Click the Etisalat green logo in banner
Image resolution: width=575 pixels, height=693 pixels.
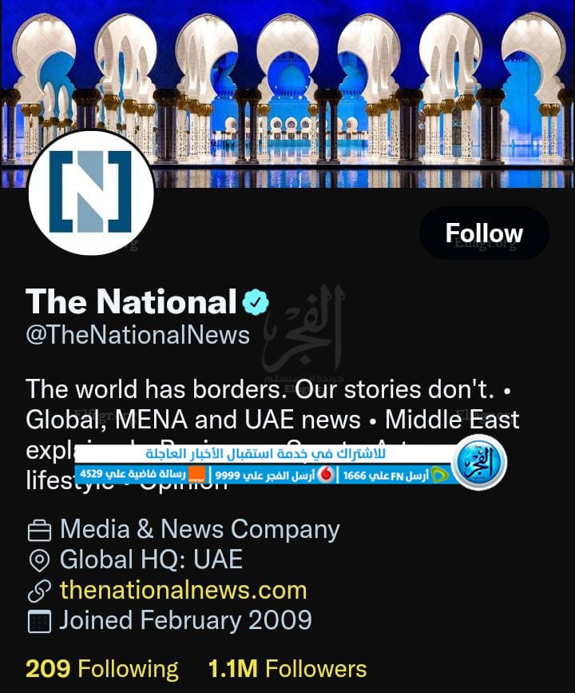[440, 475]
